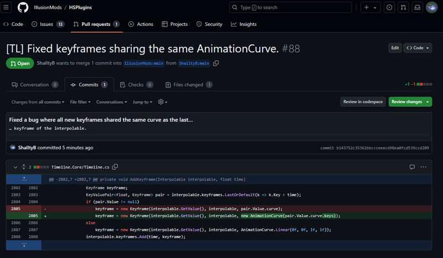Focus the Type / to search field
443x258 pixels.
(x=290, y=7)
